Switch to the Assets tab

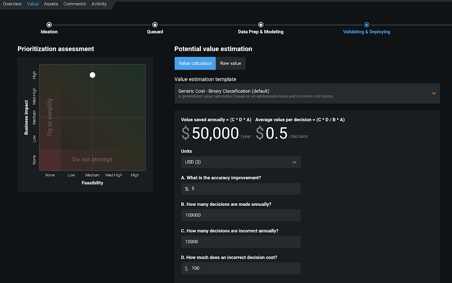(x=51, y=4)
